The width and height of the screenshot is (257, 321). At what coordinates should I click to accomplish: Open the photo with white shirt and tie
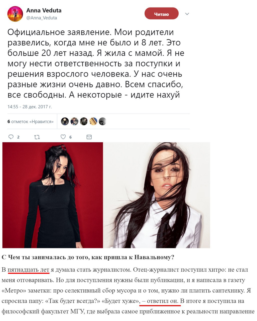click(157, 195)
